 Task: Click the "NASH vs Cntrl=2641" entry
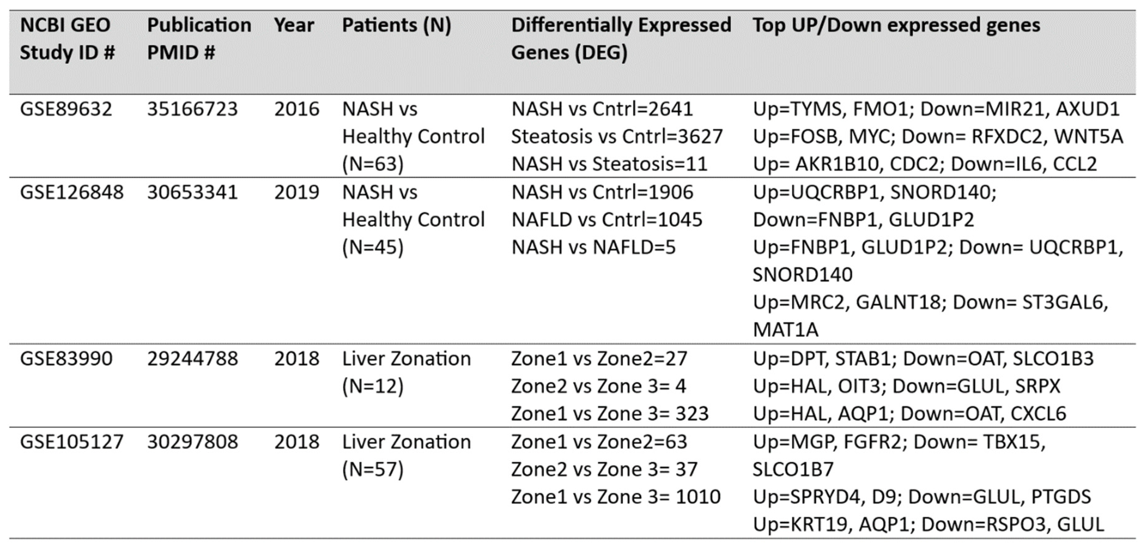click(x=602, y=110)
